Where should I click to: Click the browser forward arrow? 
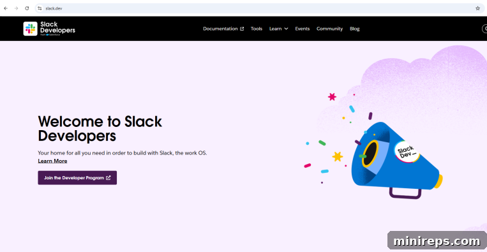click(x=16, y=8)
